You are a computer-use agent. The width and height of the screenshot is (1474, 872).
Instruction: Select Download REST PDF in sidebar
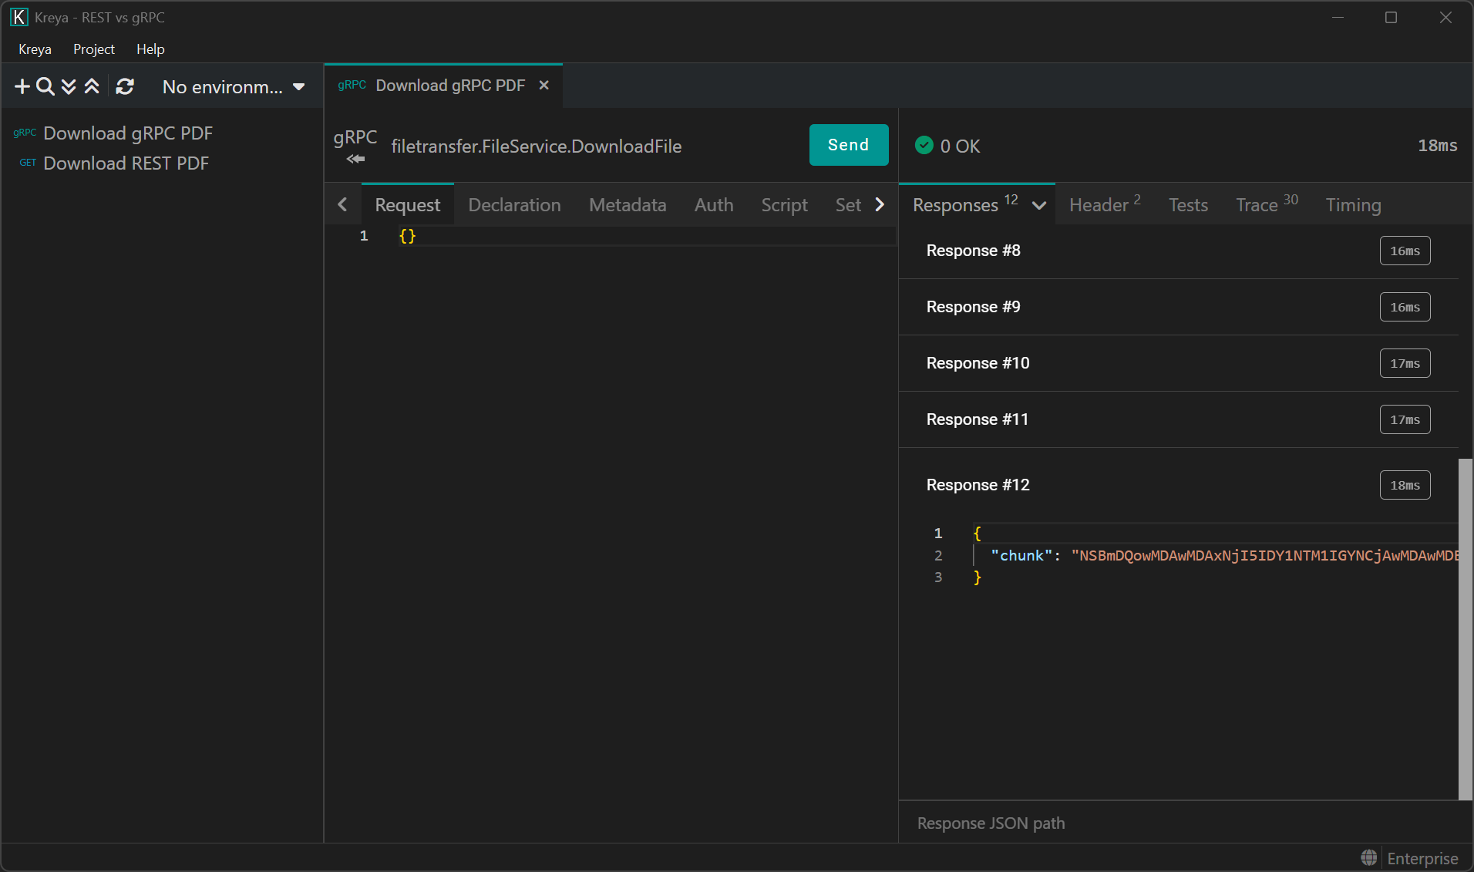[126, 163]
